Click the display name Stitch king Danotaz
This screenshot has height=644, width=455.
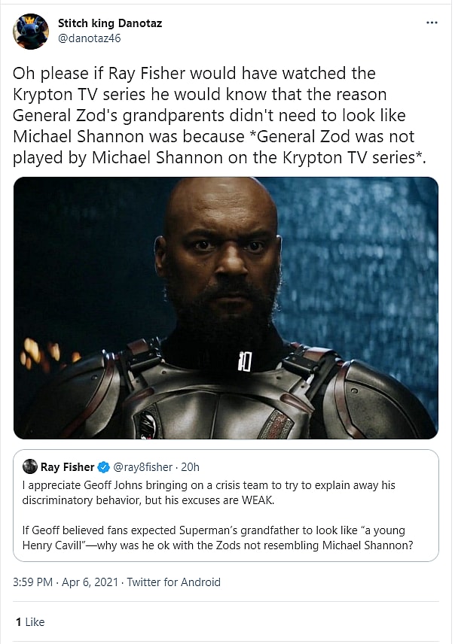tap(110, 23)
